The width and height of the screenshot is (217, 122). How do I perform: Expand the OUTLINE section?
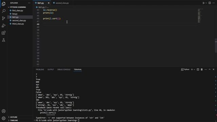14,117
